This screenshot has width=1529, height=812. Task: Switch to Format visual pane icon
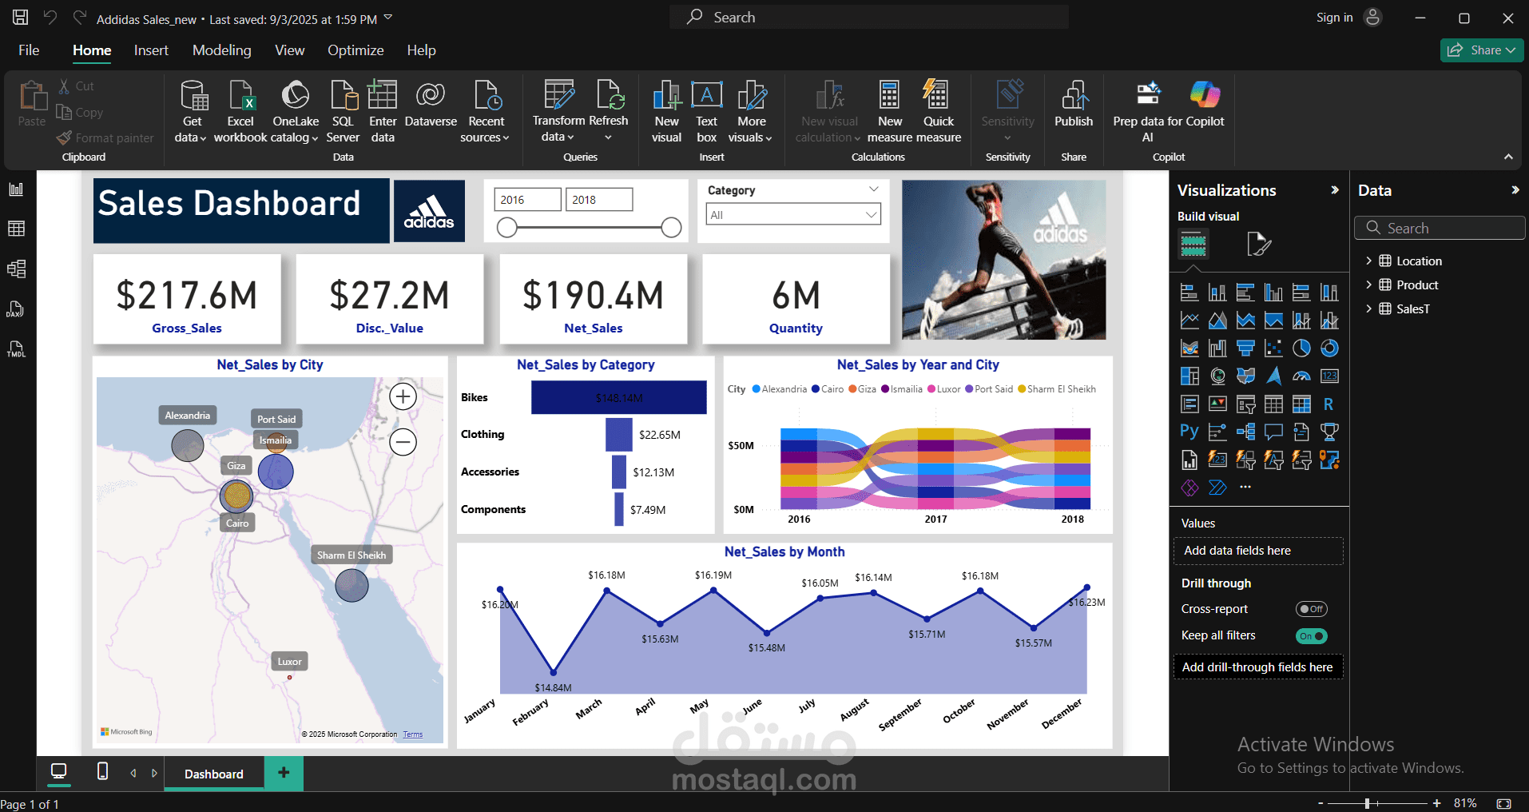pos(1259,244)
